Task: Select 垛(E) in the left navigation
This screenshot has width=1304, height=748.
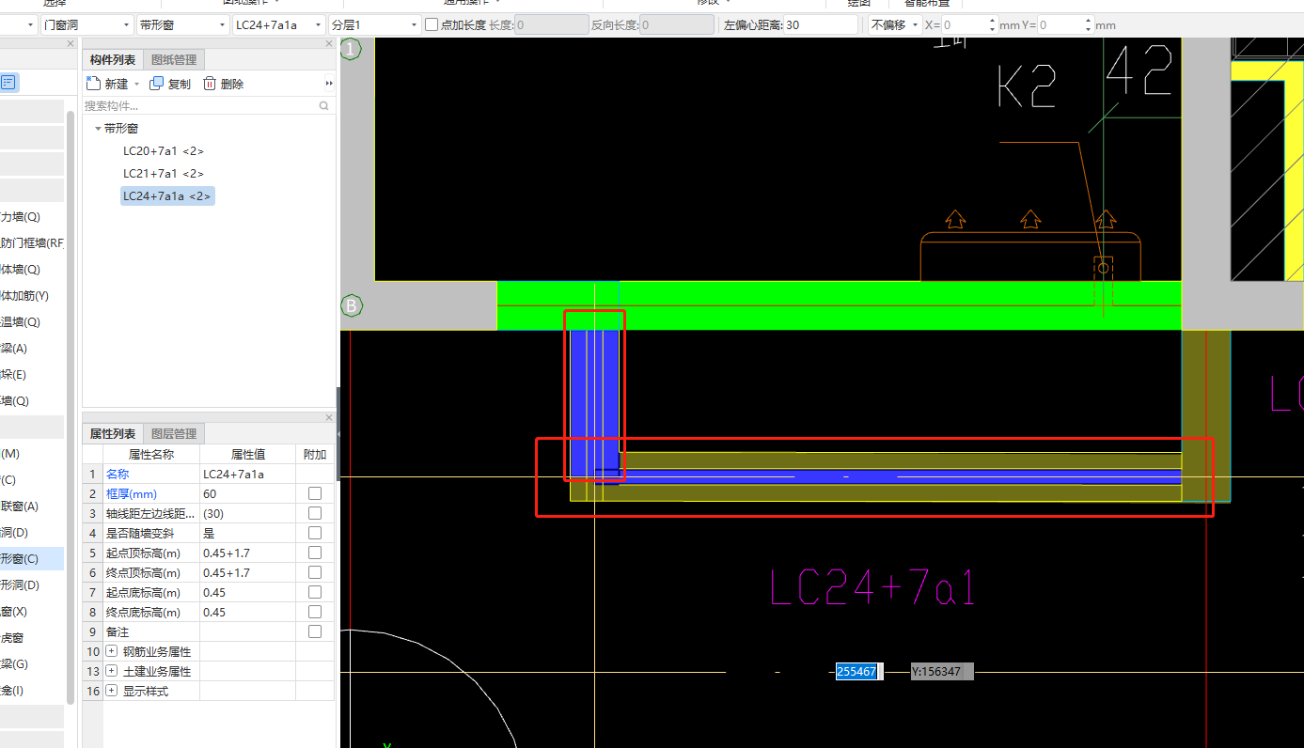Action: pyautogui.click(x=13, y=375)
